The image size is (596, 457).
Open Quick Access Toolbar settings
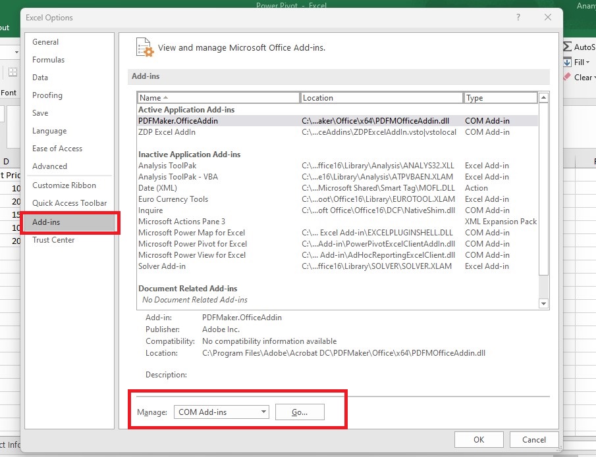(x=69, y=203)
